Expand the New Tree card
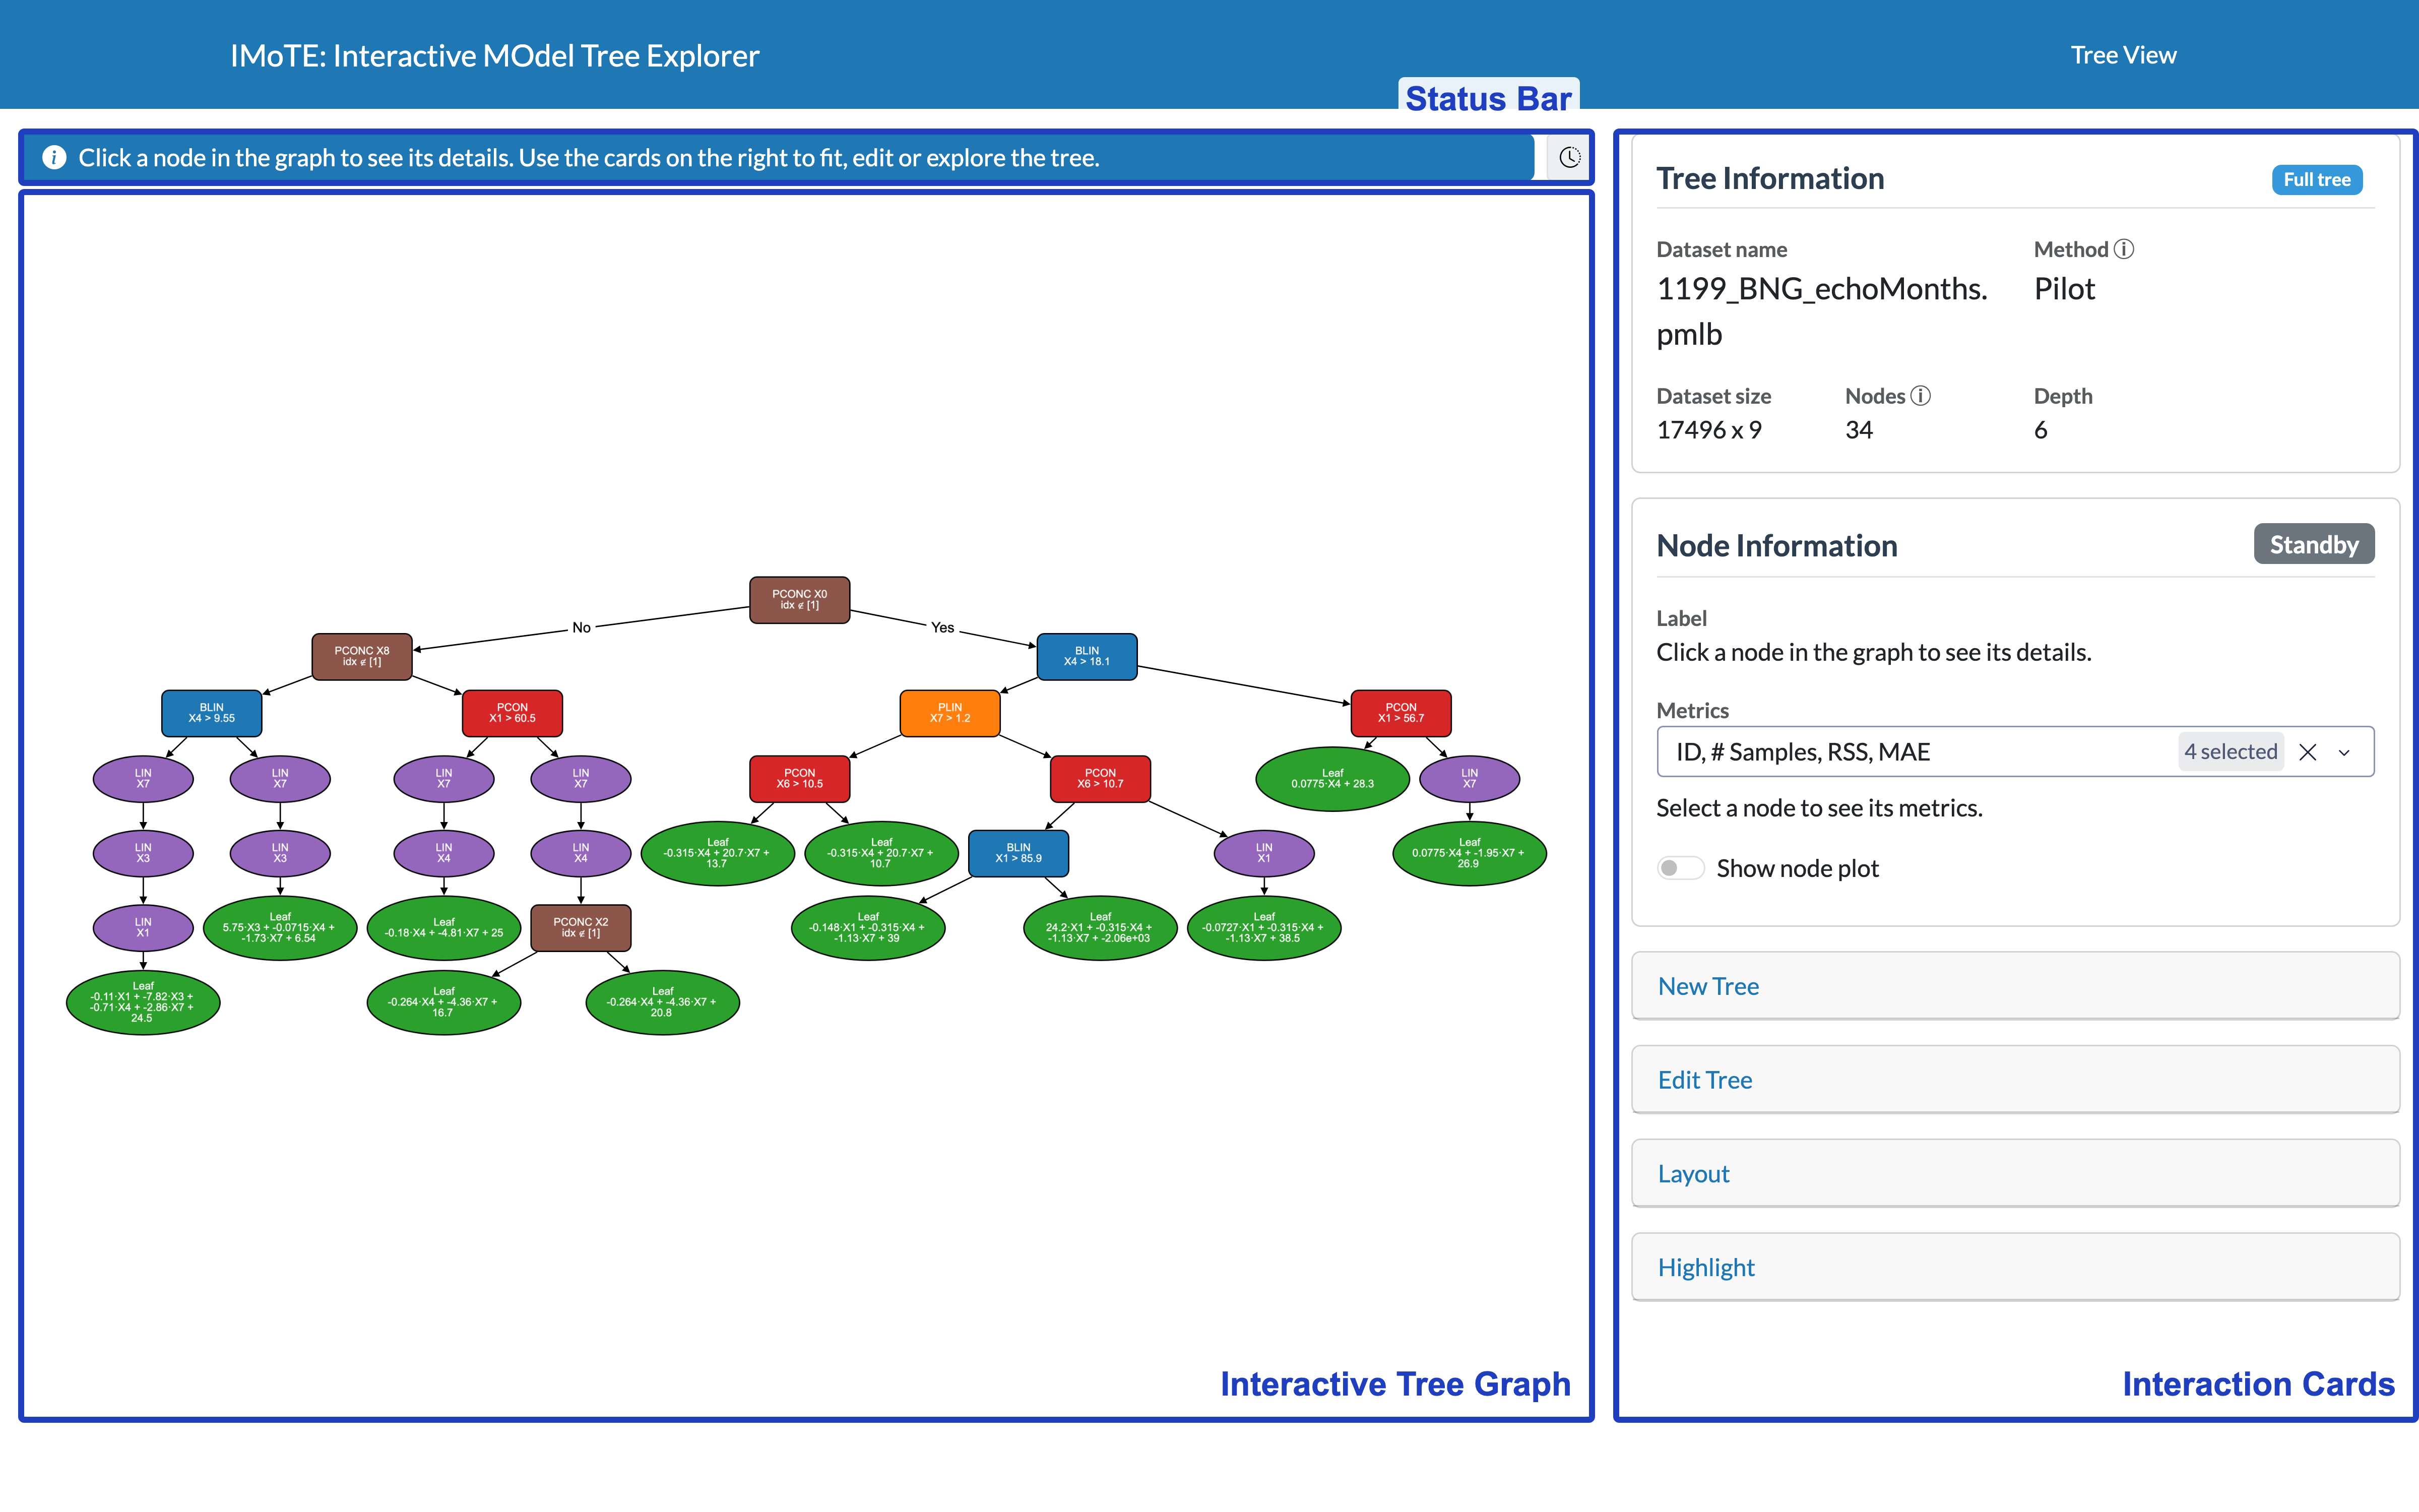The height and width of the screenshot is (1512, 2419). (2015, 986)
